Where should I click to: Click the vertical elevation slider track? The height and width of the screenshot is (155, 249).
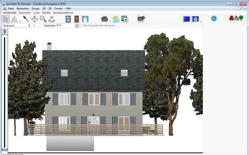point(5,89)
